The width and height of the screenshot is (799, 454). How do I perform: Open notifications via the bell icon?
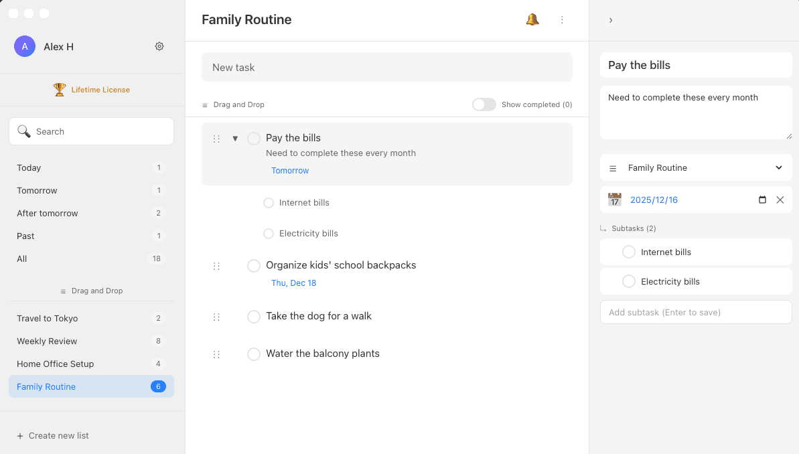click(x=532, y=19)
